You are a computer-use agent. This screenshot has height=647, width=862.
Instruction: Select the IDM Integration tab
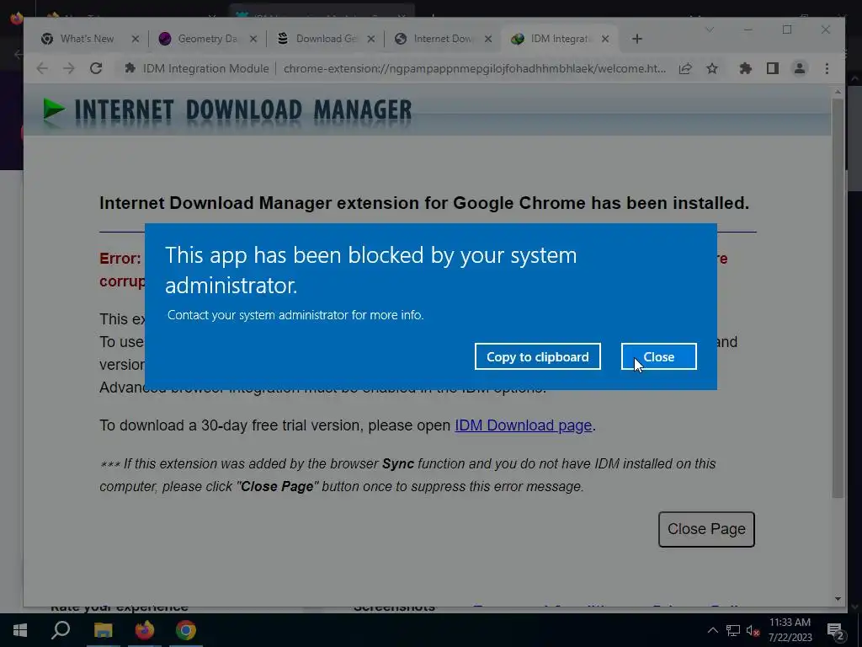tap(559, 39)
